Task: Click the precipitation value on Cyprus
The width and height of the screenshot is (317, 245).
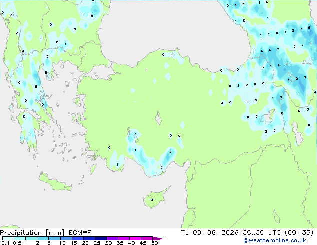Action: [152, 200]
